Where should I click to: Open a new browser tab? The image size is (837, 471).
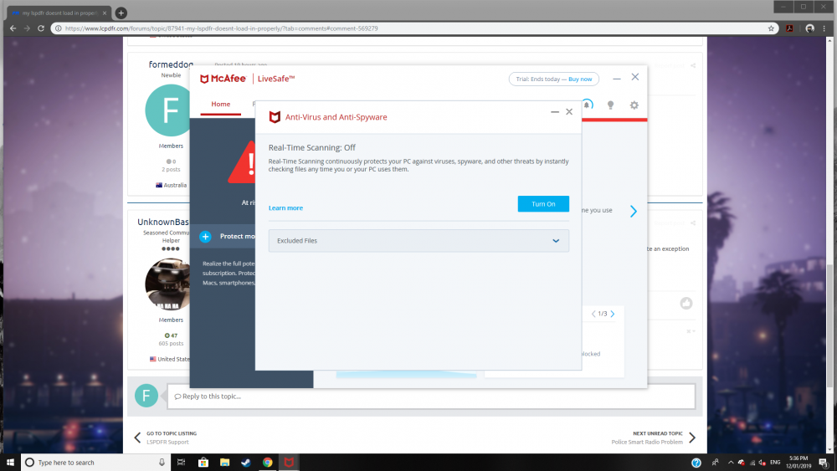(x=121, y=13)
